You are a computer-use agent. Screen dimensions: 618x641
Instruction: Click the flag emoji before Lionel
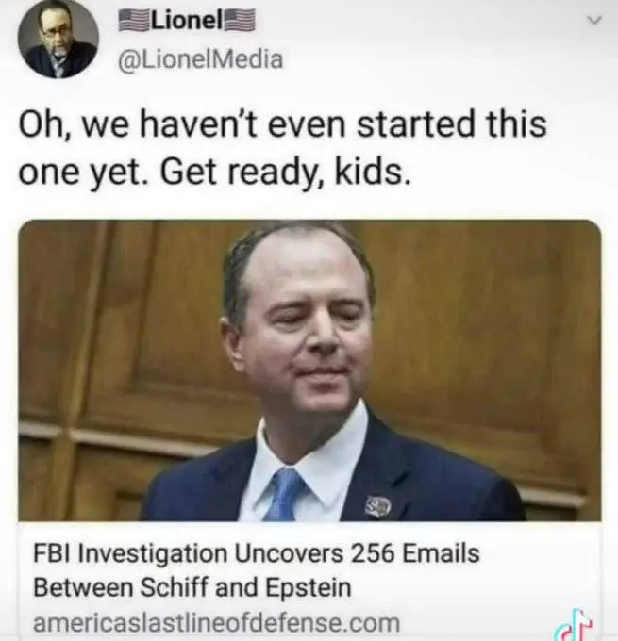(135, 22)
